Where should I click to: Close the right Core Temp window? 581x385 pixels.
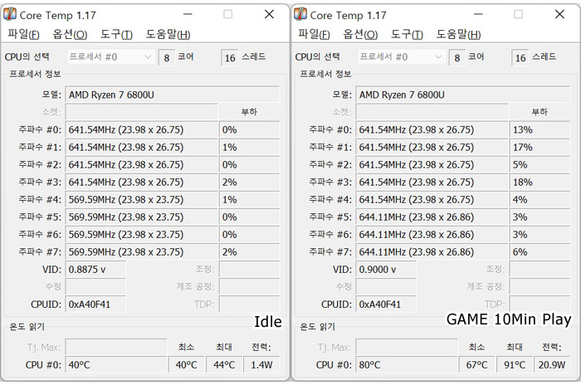click(560, 14)
